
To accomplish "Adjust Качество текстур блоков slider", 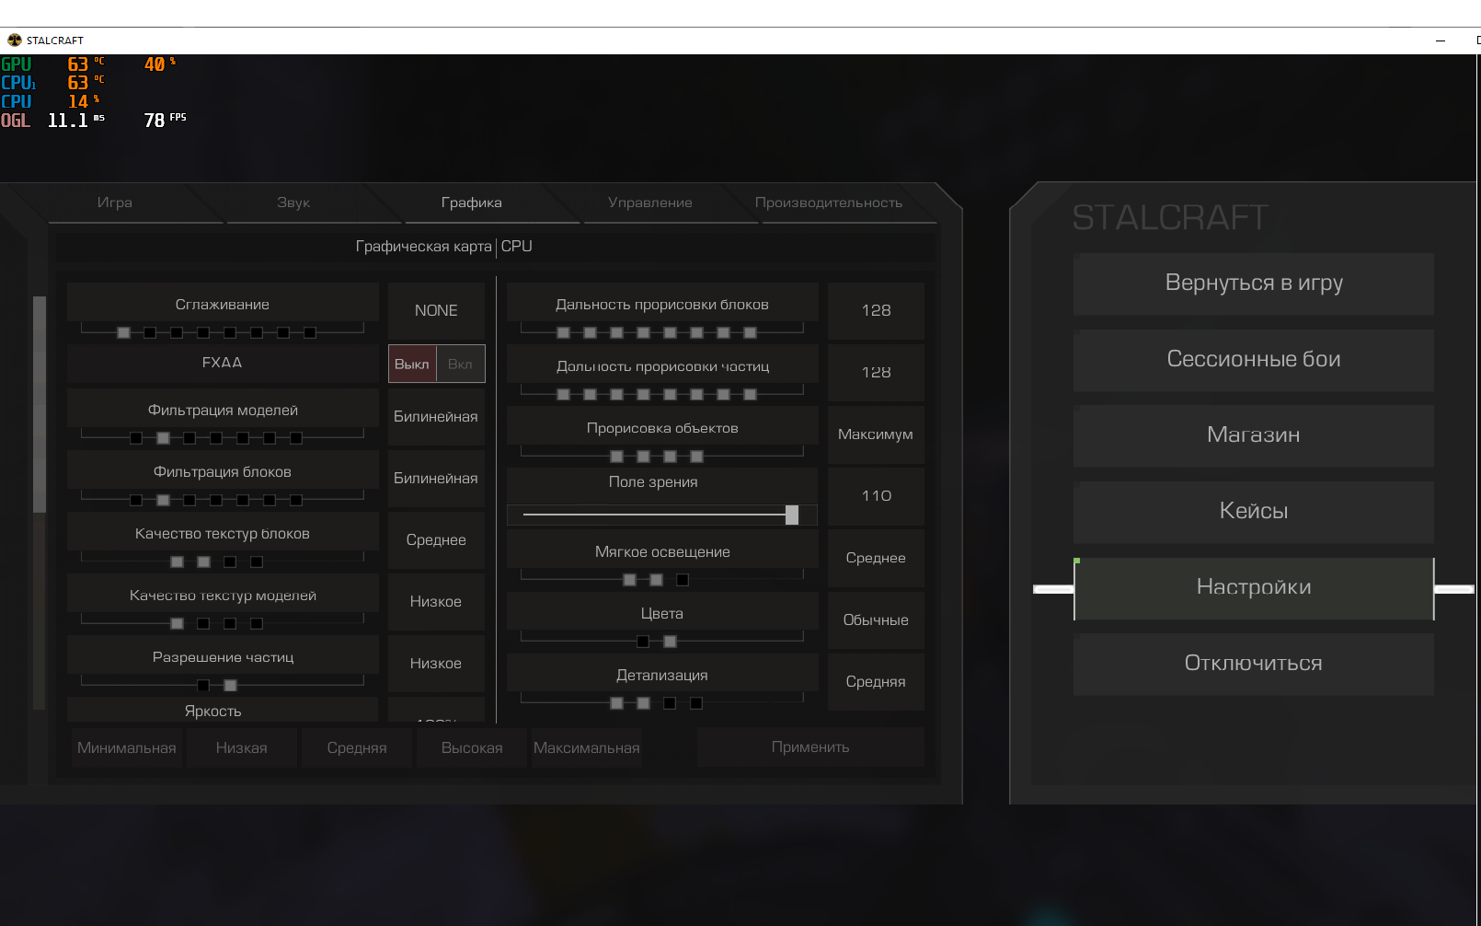I will click(223, 561).
